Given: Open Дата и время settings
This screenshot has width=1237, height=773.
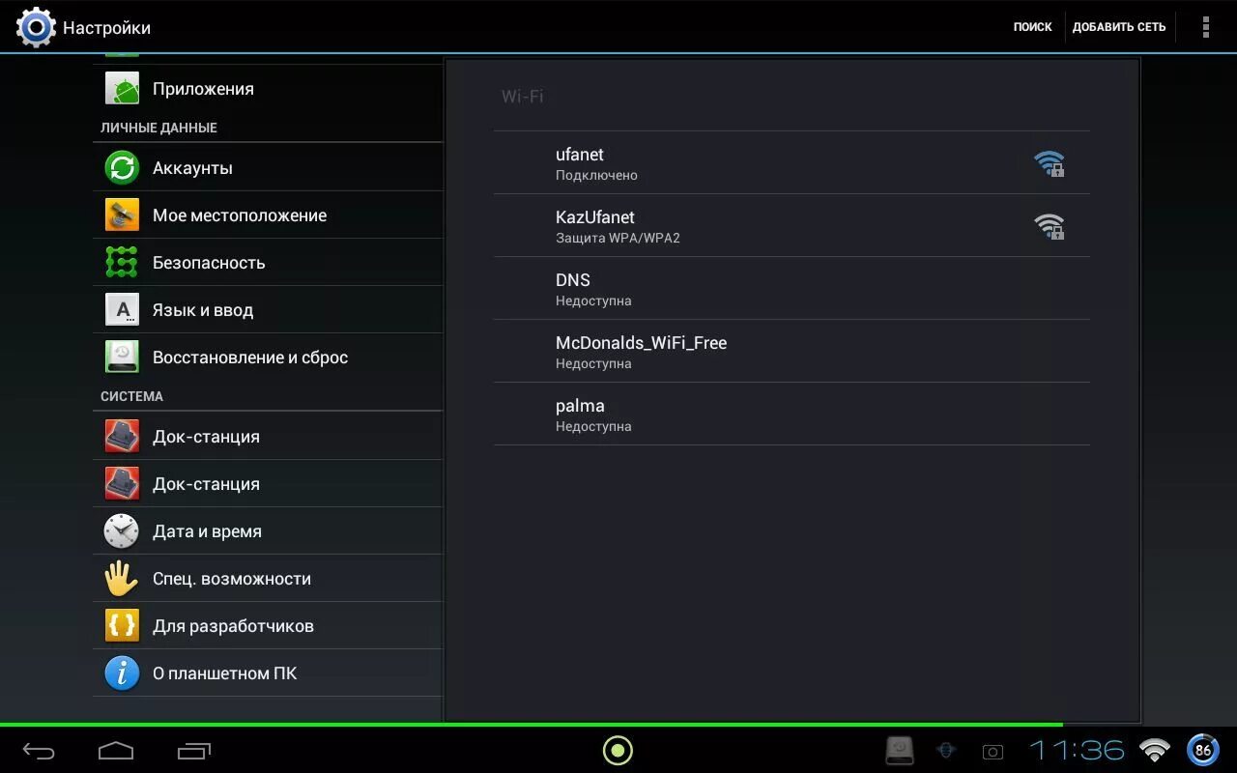Looking at the screenshot, I should coord(268,530).
